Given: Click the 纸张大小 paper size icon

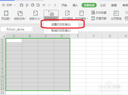Looking at the screenshot, I should click(36, 13).
